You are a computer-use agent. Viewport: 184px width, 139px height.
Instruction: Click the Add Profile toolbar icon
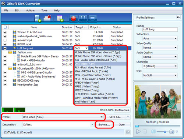[60, 19]
